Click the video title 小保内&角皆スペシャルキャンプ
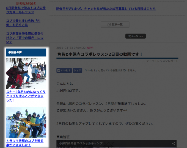The width and height of the screenshot is (187, 148). point(81,143)
